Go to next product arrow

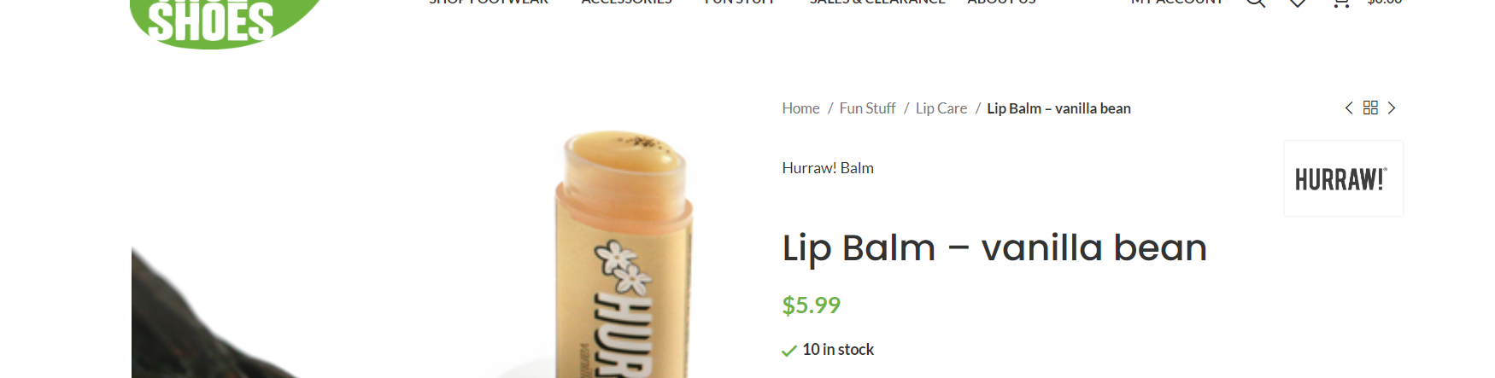pyautogui.click(x=1392, y=108)
